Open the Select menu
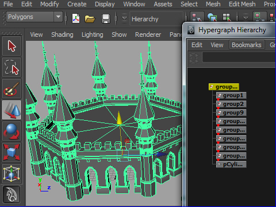Screen dimensions: 276x207 (189, 4)
